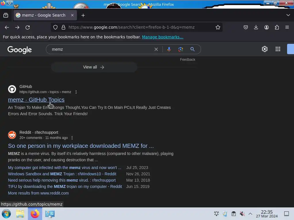The height and width of the screenshot is (220, 294).
Task: Click the Reddit · r/techsupport source name
Action: tap(39, 132)
